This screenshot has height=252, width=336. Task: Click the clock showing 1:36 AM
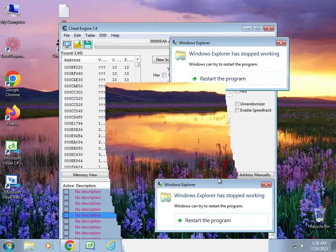pos(319,243)
